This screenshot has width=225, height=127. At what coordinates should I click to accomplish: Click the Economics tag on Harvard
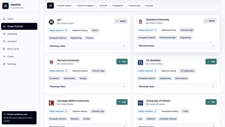[x=54, y=78]
